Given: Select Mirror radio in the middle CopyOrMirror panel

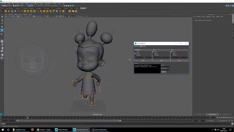Looking at the screenshot, I should pos(154,54).
